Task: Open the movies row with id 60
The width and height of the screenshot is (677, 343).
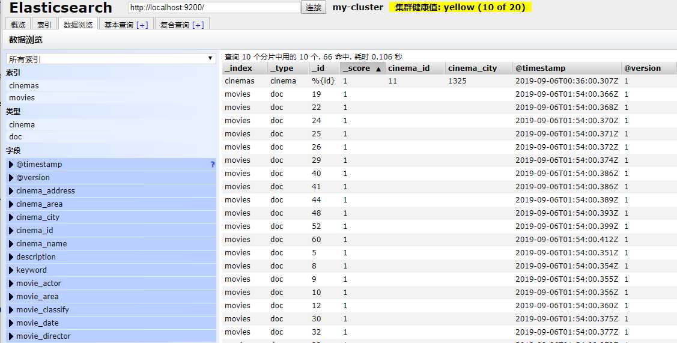Action: pyautogui.click(x=449, y=239)
